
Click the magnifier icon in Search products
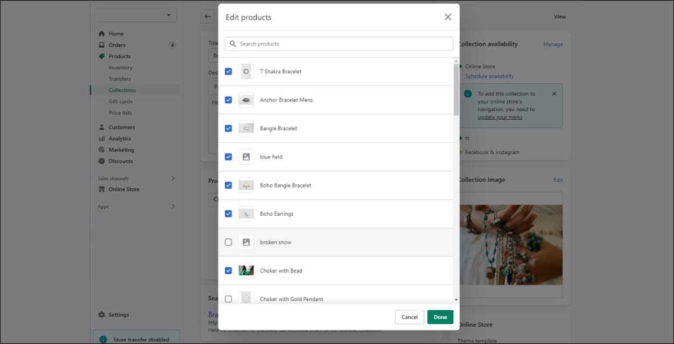[x=233, y=44]
